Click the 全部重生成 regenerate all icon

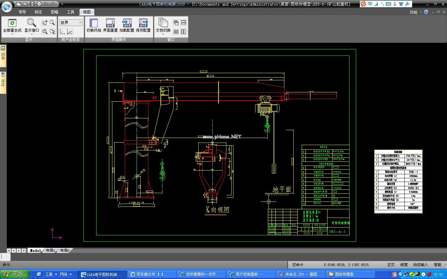pyautogui.click(x=12, y=23)
